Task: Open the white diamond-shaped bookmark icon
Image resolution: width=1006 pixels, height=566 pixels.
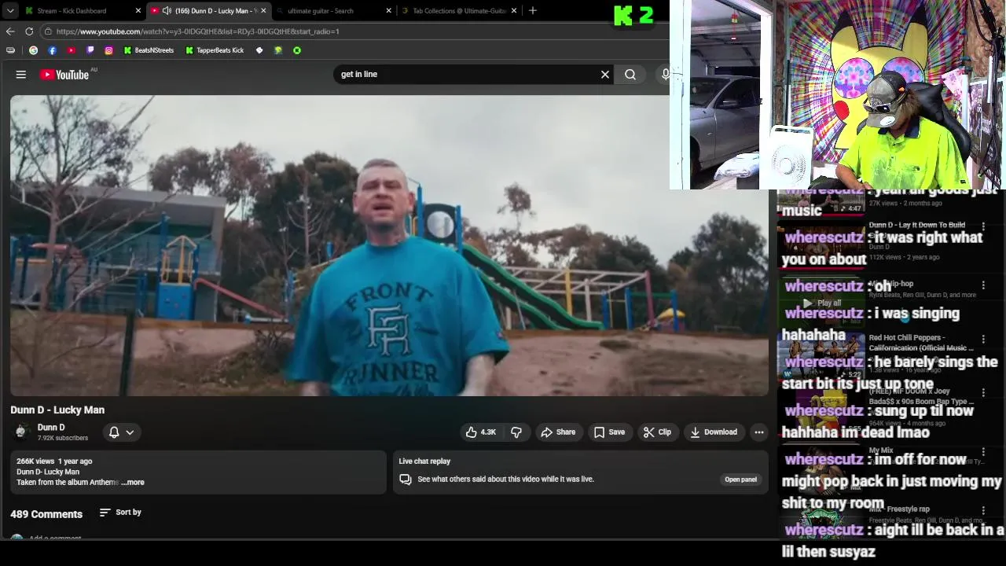Action: (x=259, y=50)
